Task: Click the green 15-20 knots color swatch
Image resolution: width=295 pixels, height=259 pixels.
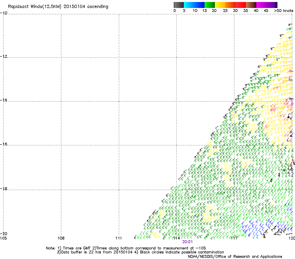Action: (210, 5)
